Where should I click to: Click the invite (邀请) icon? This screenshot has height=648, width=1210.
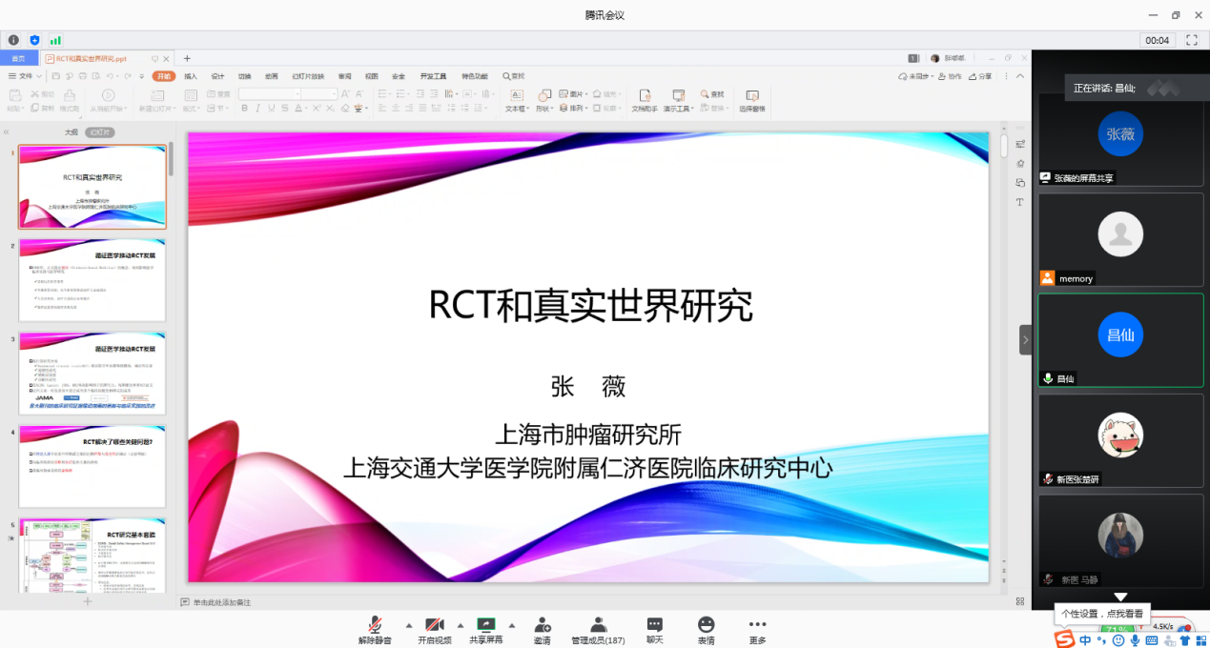tap(542, 625)
